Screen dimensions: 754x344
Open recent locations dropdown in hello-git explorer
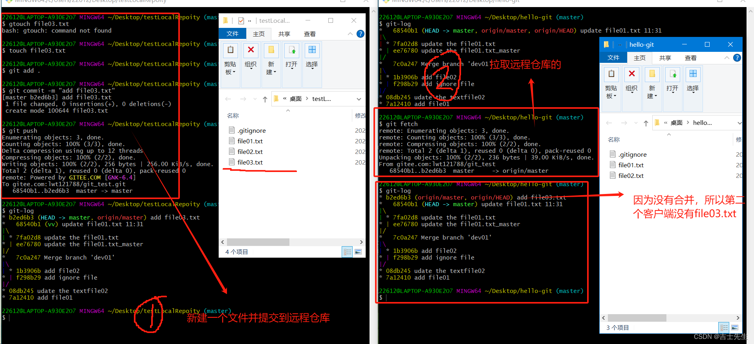(636, 123)
